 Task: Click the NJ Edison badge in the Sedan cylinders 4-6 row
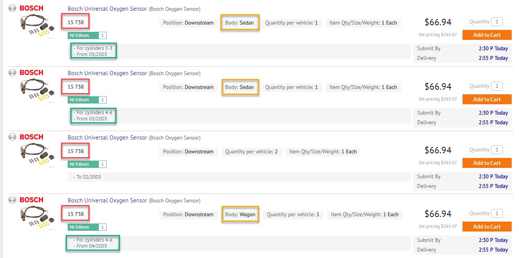click(87, 100)
